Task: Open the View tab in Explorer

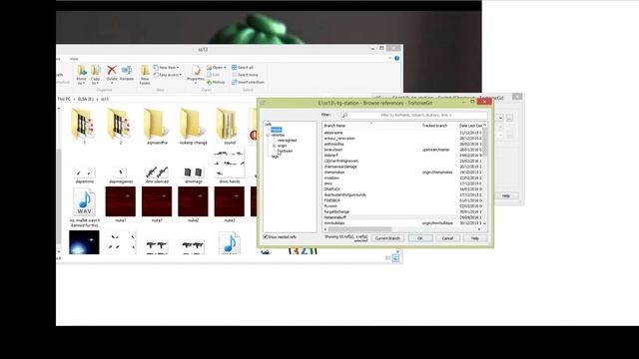Action: click(x=74, y=59)
